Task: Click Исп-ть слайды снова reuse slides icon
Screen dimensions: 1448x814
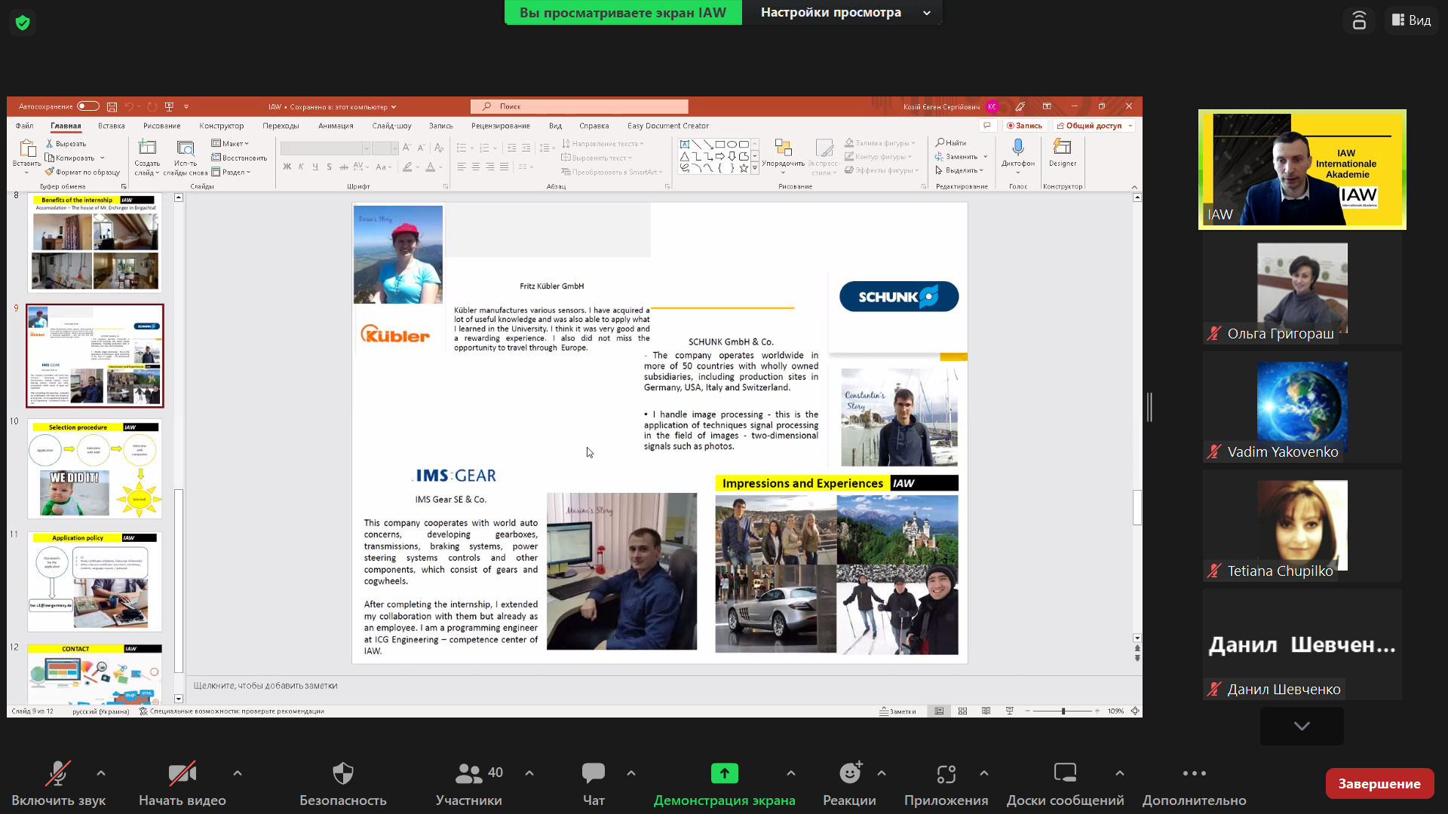Action: pos(186,148)
